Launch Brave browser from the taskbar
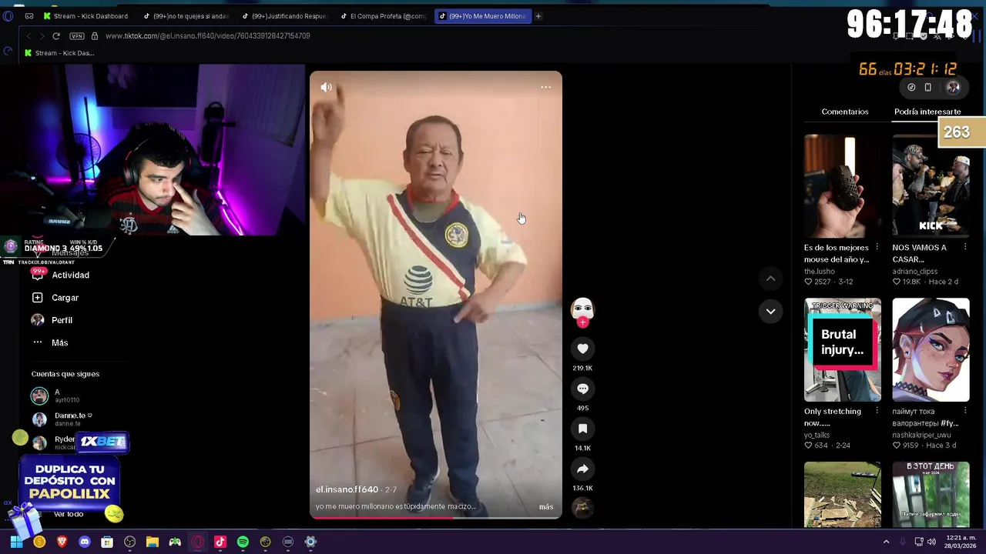Image resolution: width=986 pixels, height=554 pixels. click(x=62, y=542)
